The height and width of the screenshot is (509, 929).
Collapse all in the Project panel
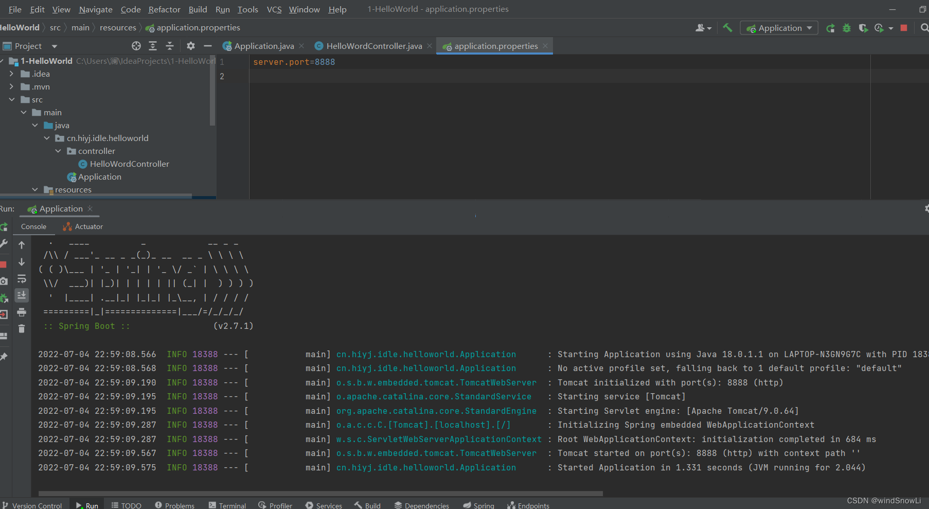click(170, 46)
